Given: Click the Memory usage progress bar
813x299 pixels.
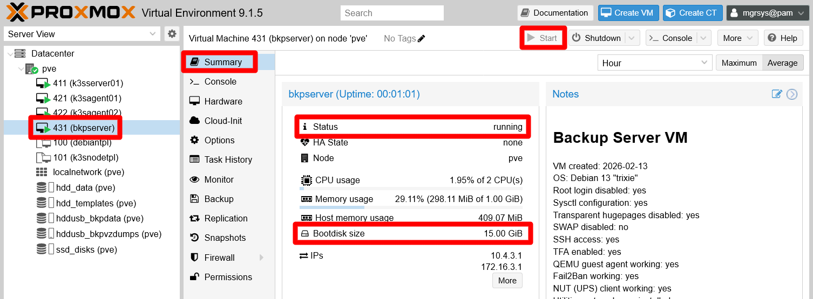Looking at the screenshot, I should (x=411, y=207).
